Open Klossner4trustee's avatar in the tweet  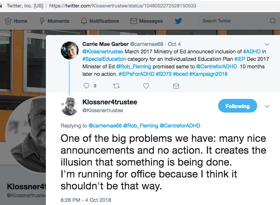coord(70,106)
